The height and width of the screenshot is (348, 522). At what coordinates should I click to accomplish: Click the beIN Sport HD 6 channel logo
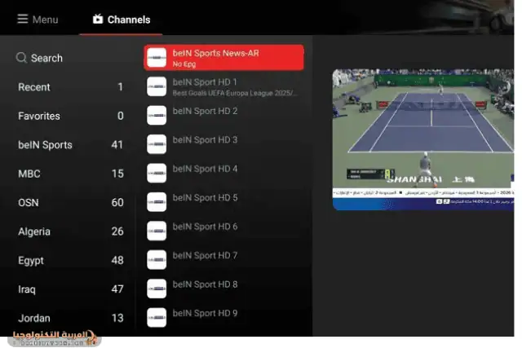(x=157, y=231)
